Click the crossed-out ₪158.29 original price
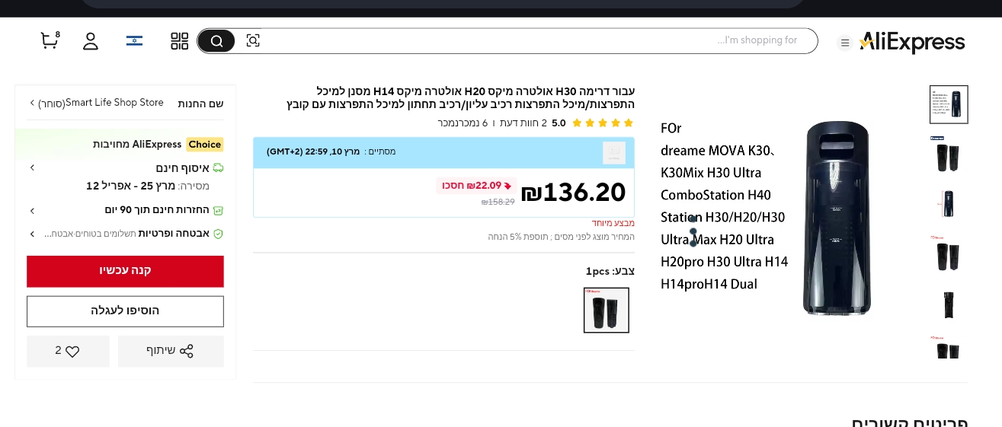 click(x=498, y=202)
